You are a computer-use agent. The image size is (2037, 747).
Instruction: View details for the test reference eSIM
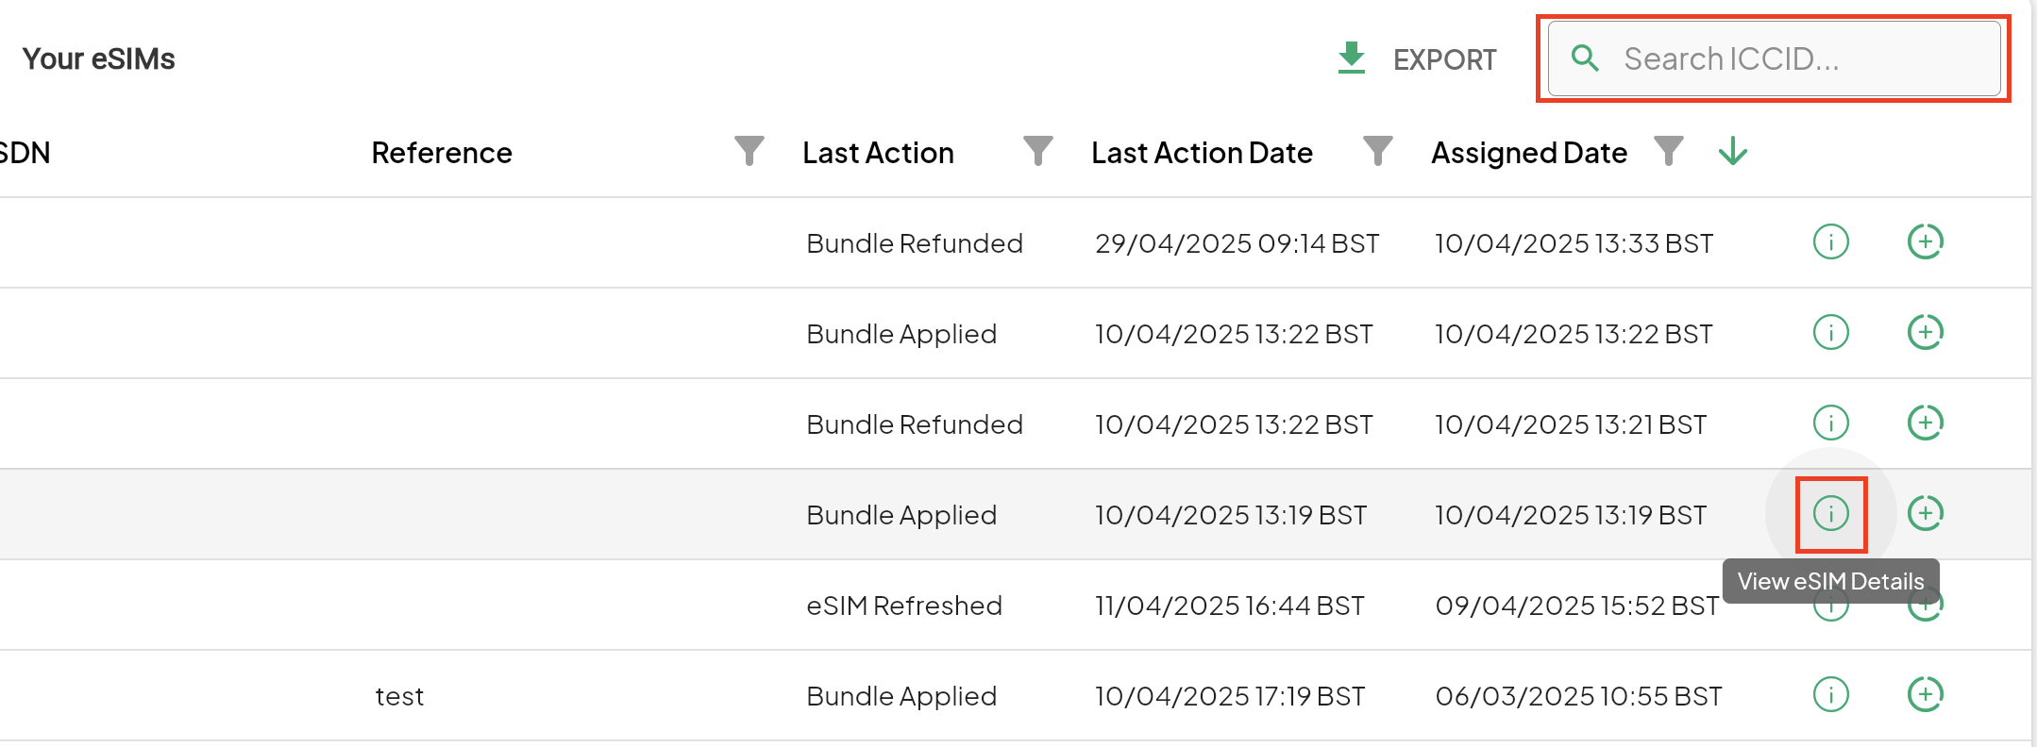pos(1831,695)
